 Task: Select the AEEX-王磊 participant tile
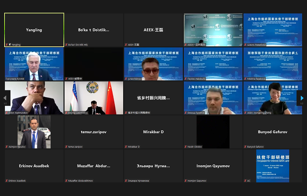(153, 30)
